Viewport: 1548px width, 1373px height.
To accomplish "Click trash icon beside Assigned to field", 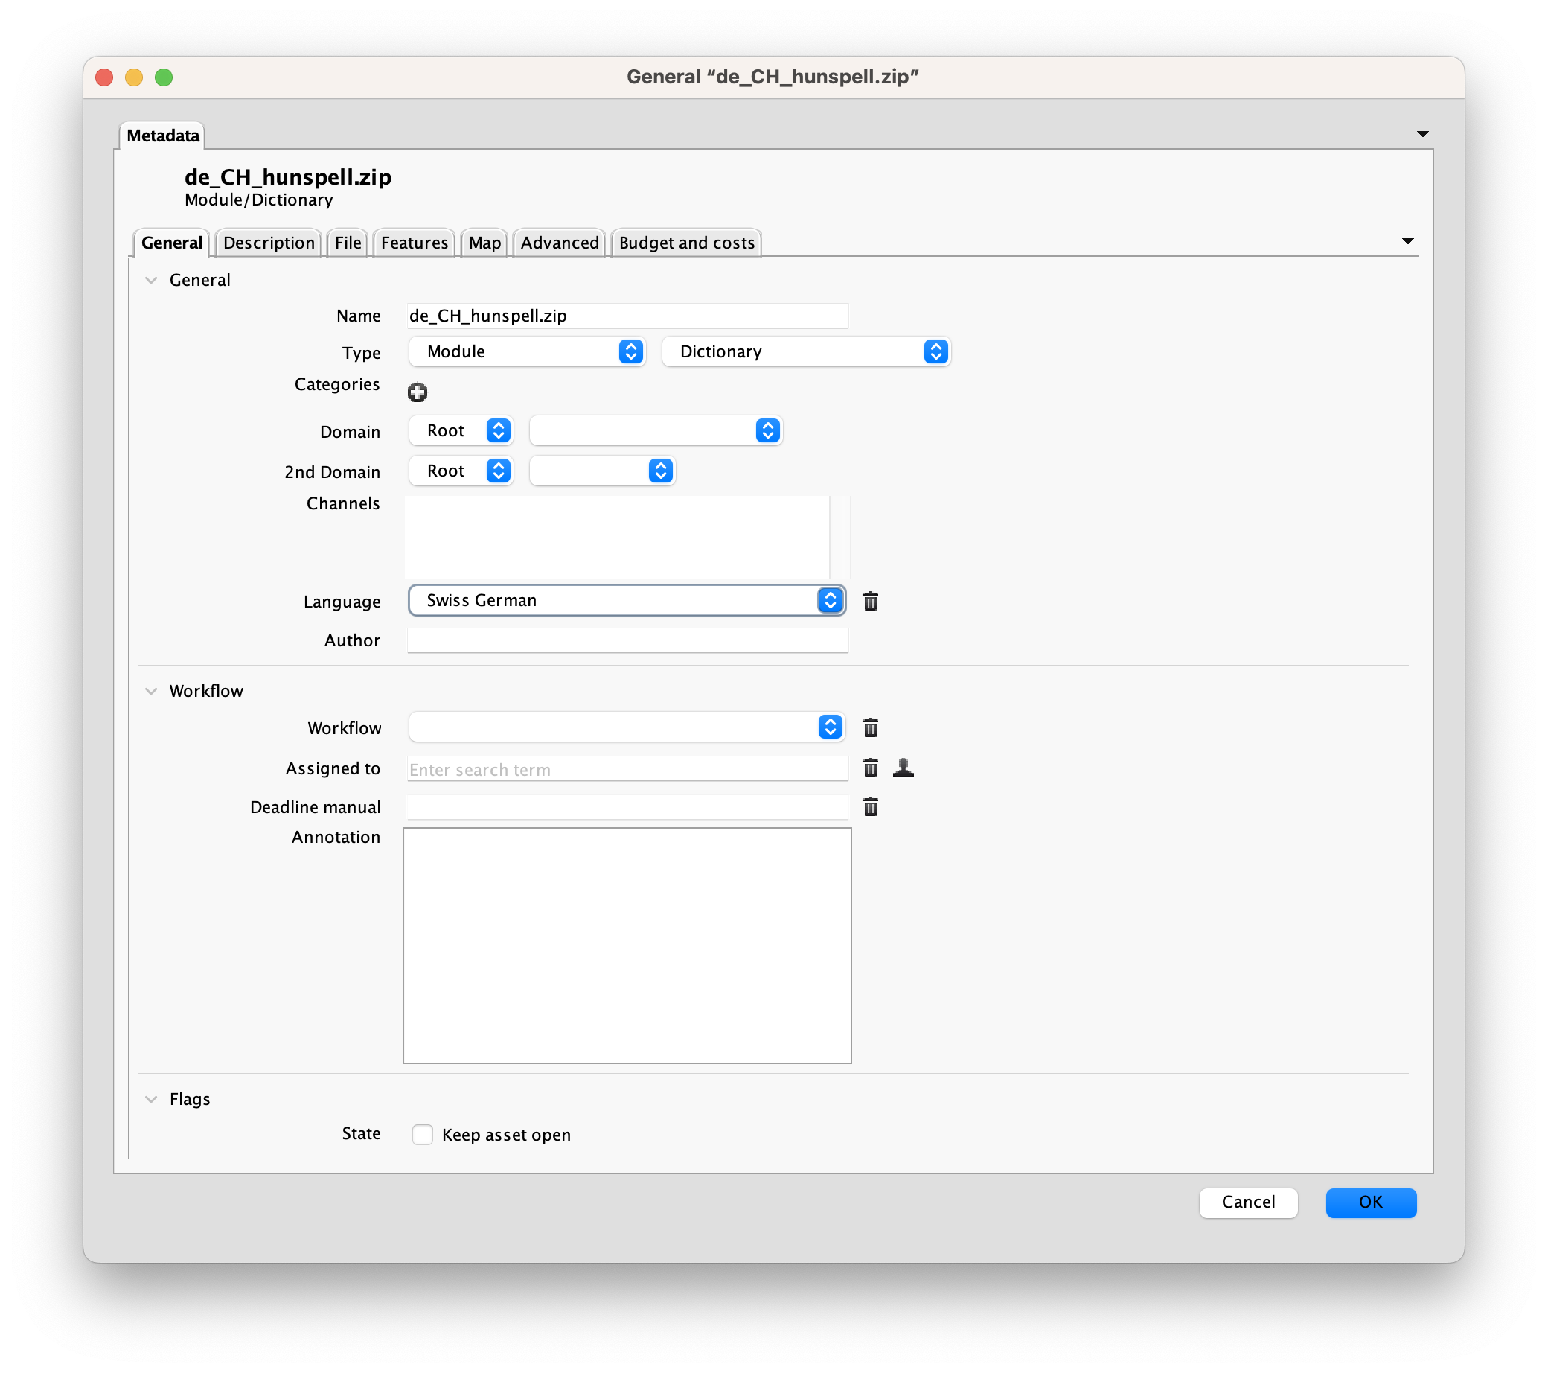I will pos(870,768).
